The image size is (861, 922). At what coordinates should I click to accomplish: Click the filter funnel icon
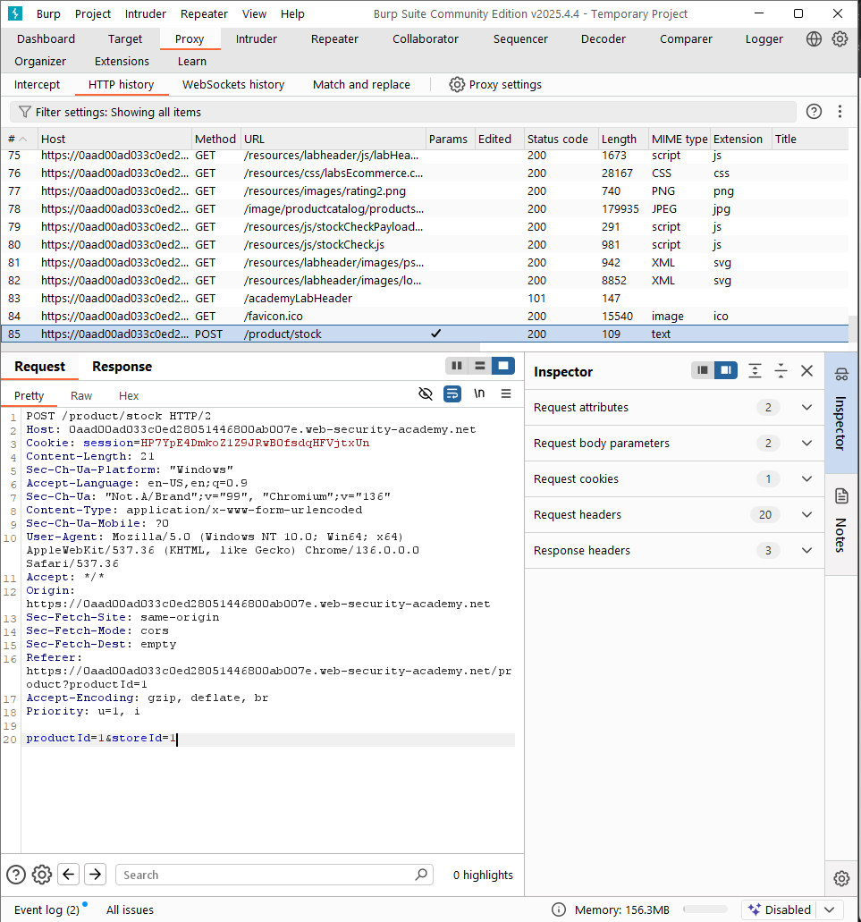[x=25, y=112]
